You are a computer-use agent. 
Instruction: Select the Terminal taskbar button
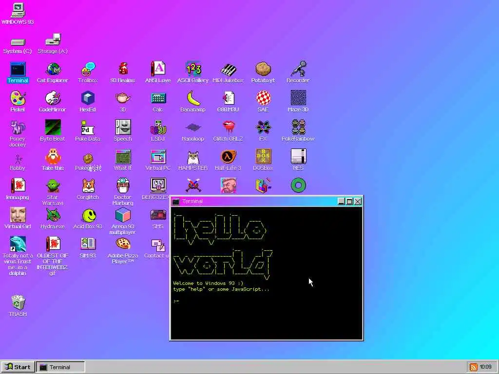pyautogui.click(x=60, y=367)
